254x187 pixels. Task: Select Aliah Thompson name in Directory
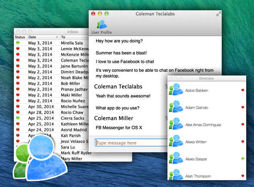(x=198, y=176)
